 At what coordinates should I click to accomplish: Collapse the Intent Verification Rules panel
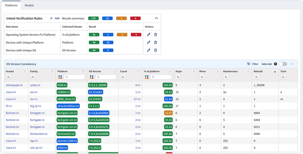click(x=156, y=19)
